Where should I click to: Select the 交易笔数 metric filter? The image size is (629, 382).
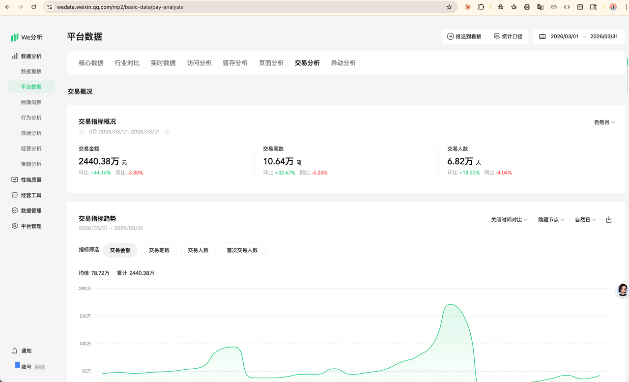pyautogui.click(x=159, y=250)
